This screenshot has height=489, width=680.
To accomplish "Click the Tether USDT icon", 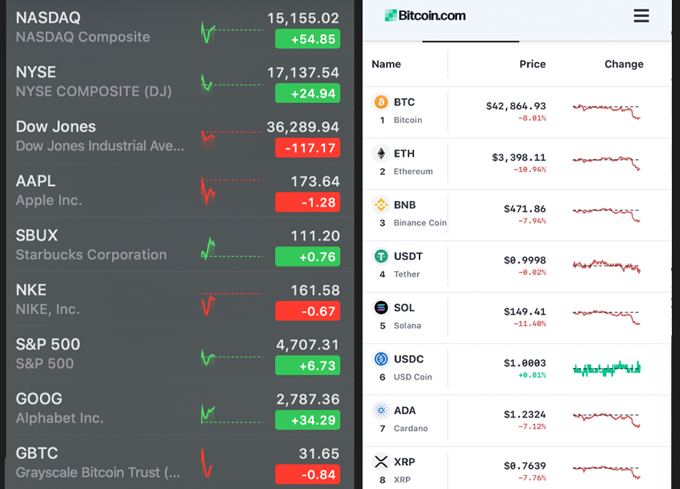I will 381,256.
